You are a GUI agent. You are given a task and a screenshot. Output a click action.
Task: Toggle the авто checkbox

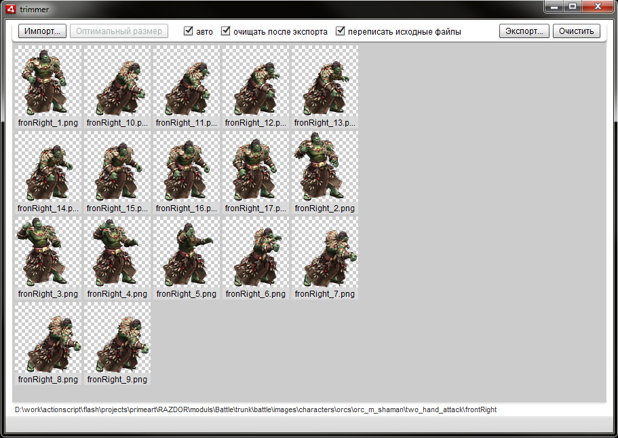[x=189, y=31]
